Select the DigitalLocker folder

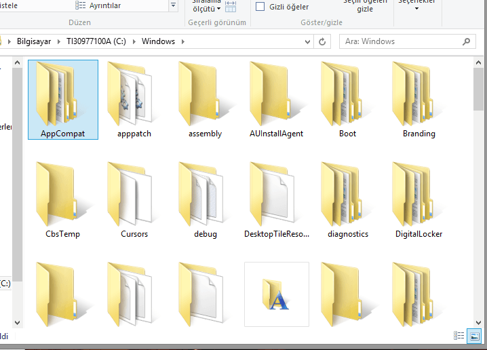point(418,199)
